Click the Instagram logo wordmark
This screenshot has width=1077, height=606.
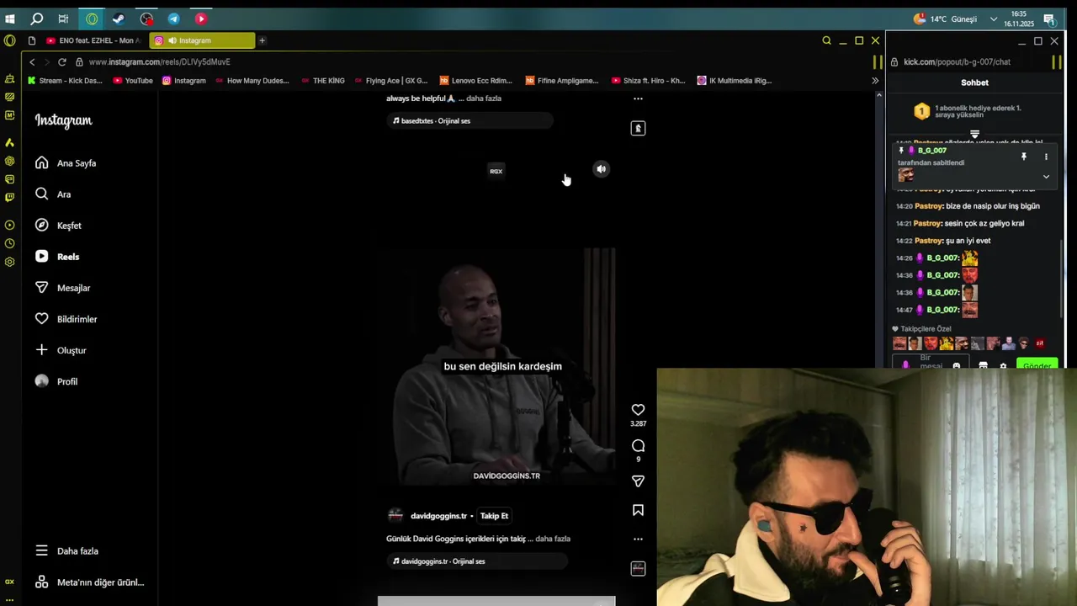tap(63, 120)
